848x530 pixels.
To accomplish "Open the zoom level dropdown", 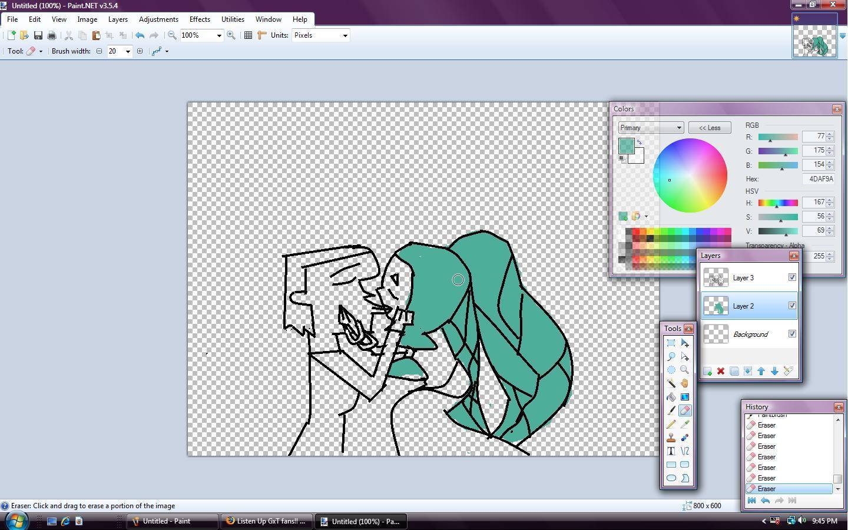I will click(219, 35).
